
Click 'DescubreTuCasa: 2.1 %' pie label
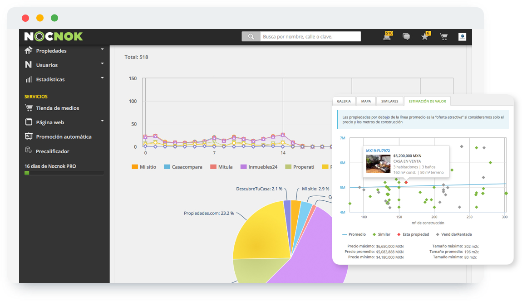(x=259, y=189)
